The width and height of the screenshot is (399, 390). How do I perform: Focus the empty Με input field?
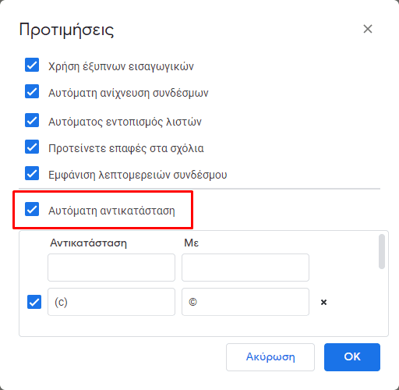pos(245,268)
